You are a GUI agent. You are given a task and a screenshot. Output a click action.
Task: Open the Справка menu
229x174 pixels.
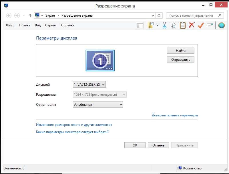click(68, 25)
